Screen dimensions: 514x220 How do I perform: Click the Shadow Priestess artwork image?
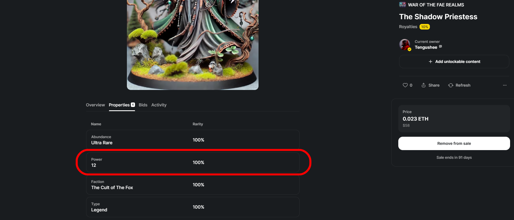[x=193, y=45]
